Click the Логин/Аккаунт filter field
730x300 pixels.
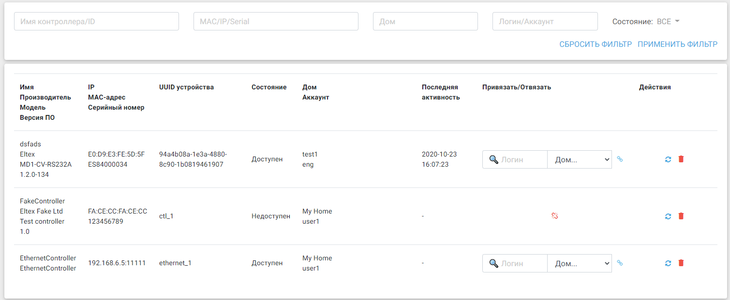pyautogui.click(x=545, y=22)
